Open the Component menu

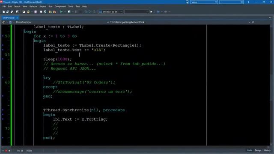point(60,6)
